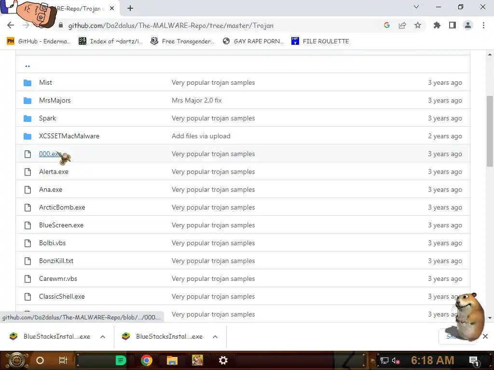Viewport: 494px width, 370px height.
Task: Open the first BlueStacksInstaller download
Action: 50,336
